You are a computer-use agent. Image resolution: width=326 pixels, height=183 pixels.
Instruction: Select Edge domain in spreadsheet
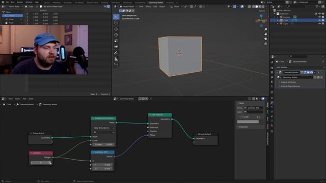11,19
